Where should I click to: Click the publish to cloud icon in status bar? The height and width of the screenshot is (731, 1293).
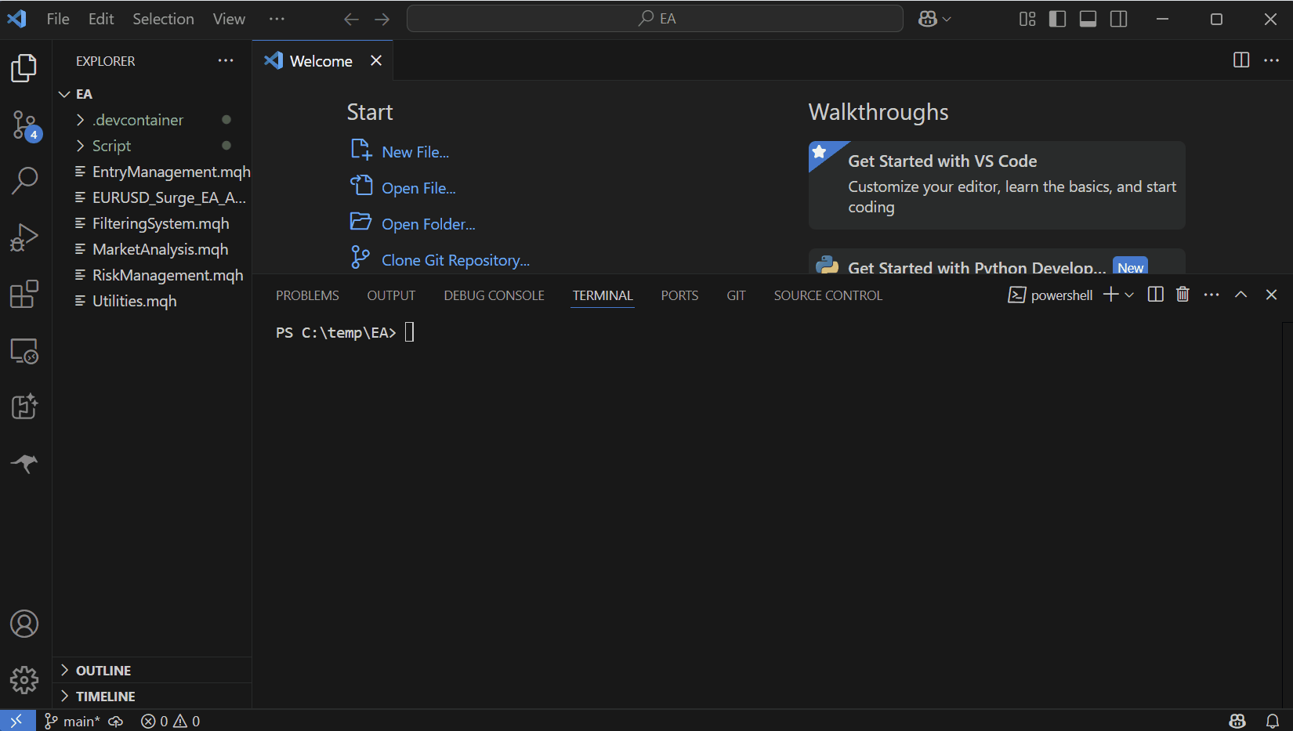(116, 722)
